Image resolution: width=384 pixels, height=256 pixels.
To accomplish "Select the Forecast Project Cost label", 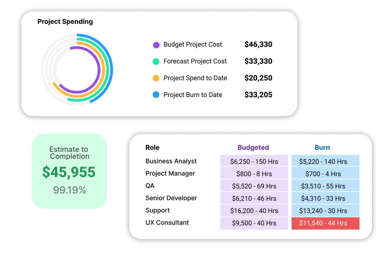I will 195,61.
